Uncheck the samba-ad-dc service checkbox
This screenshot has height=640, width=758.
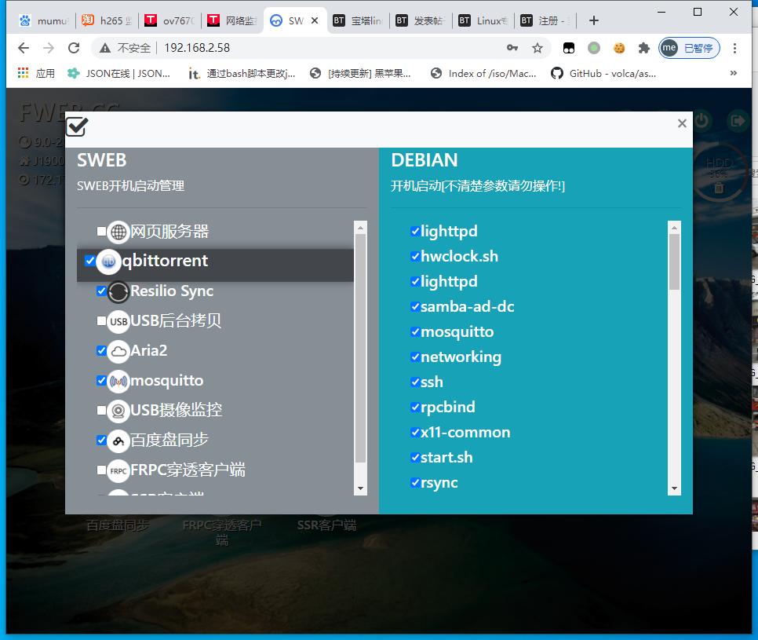click(415, 307)
